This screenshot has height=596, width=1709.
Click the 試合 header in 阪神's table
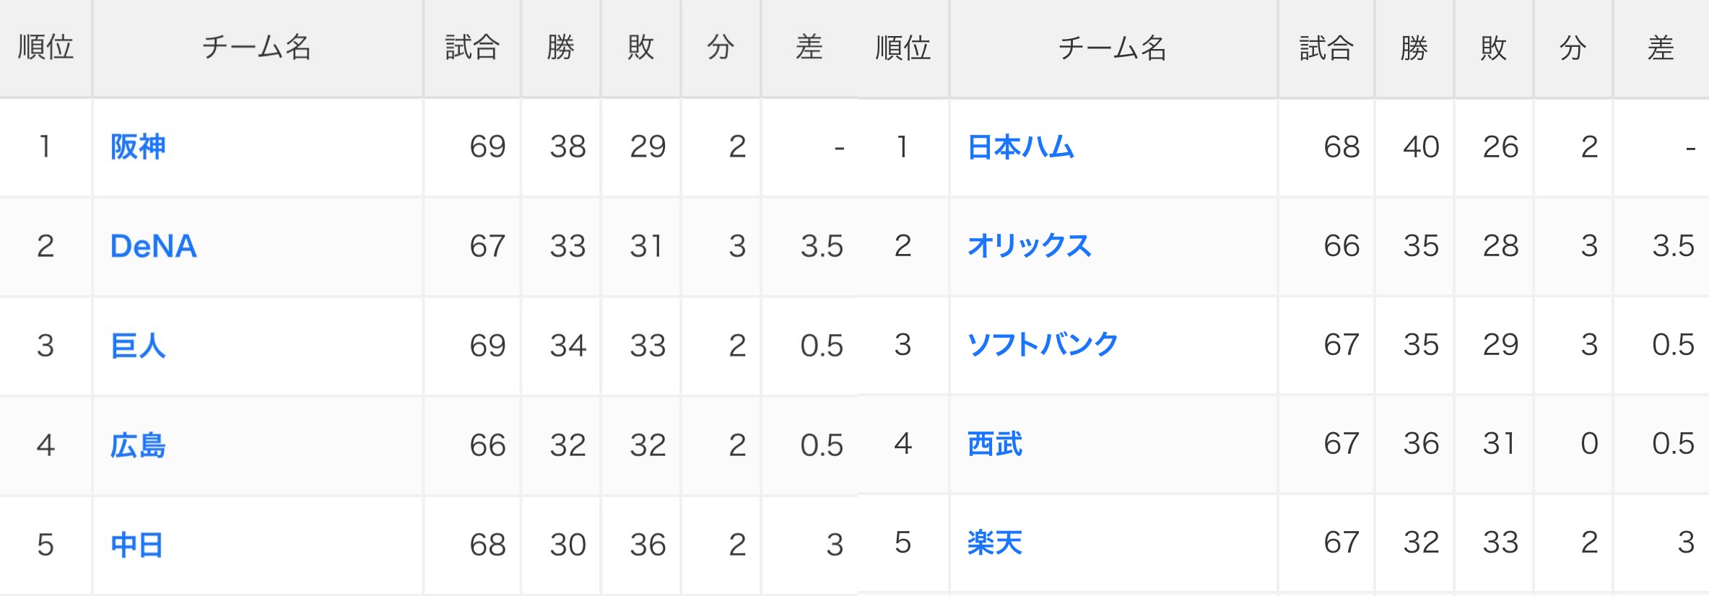(x=472, y=48)
